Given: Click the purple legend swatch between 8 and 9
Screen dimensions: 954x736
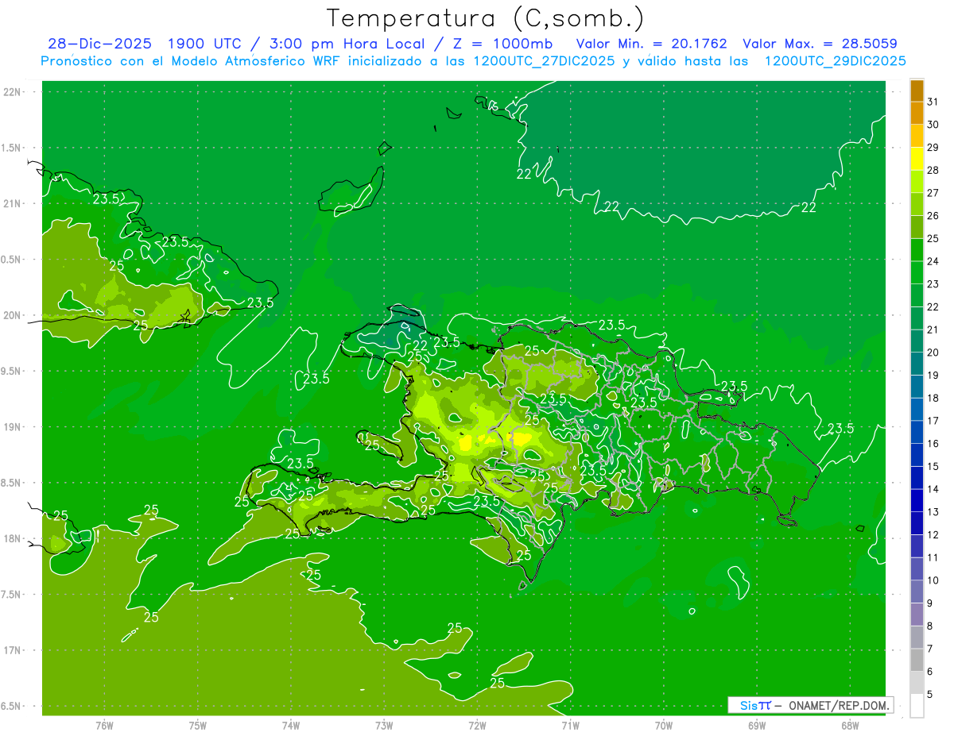Looking at the screenshot, I should click(917, 614).
